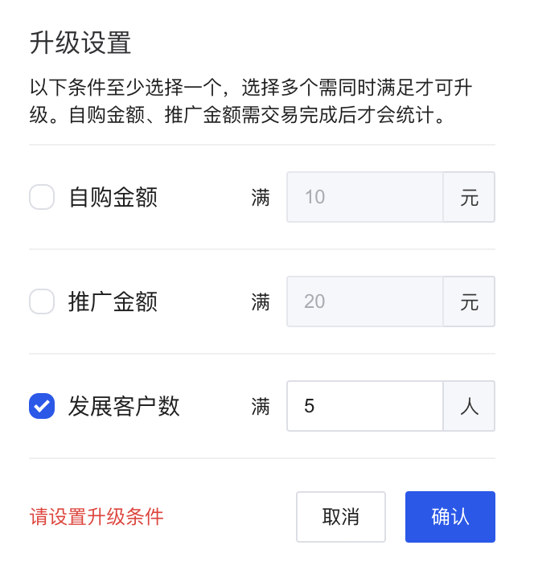Focus the 自购金额 amount field showing 10
The image size is (534, 574).
[x=365, y=197]
